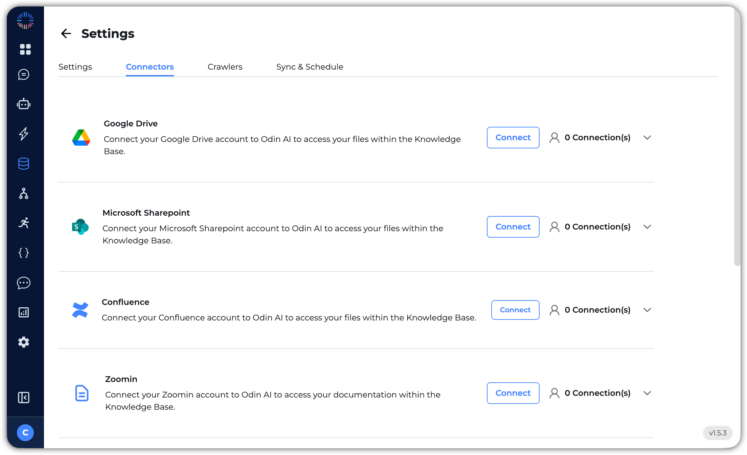Expand the Google Drive connections list
This screenshot has width=747, height=455.
(x=648, y=138)
